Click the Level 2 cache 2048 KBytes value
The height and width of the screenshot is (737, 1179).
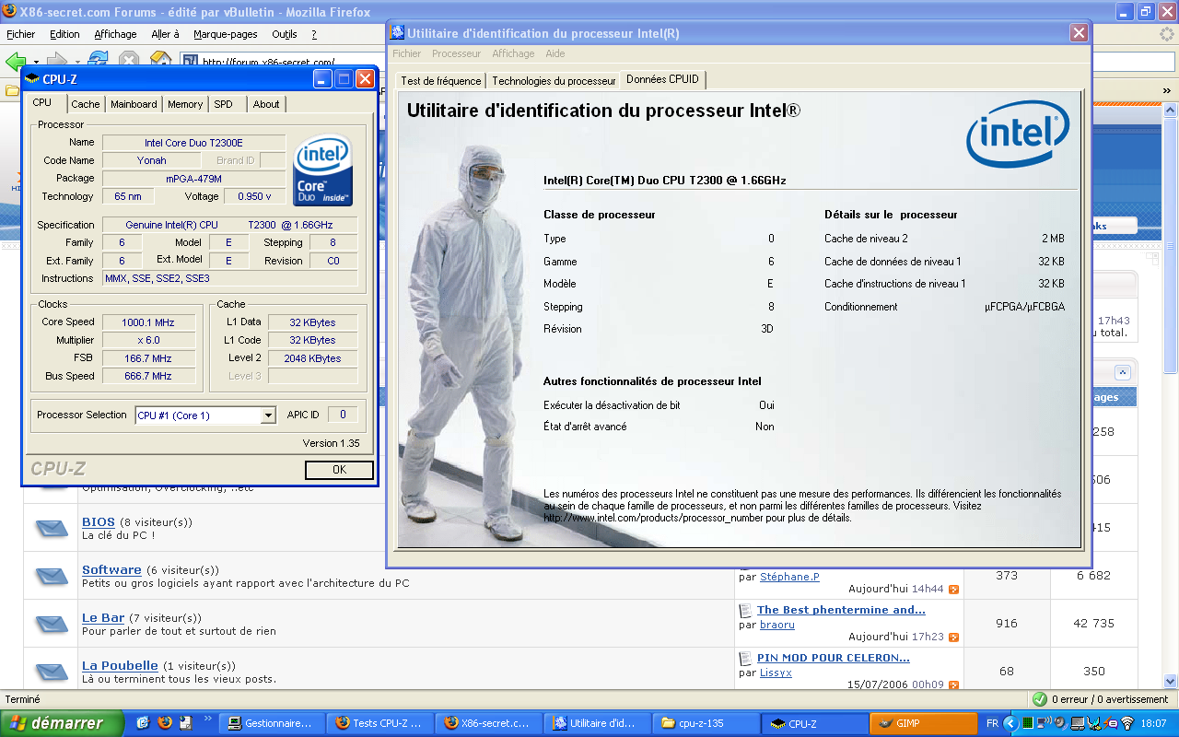tap(312, 358)
